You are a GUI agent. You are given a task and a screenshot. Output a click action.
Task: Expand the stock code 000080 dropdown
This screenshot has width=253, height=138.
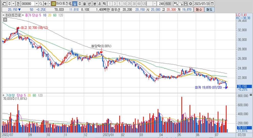36,4
